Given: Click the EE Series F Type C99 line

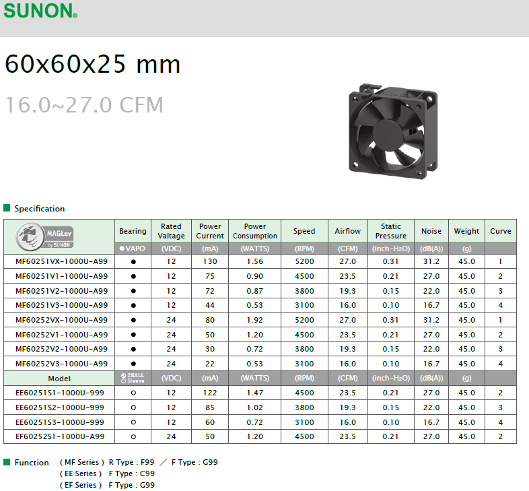Looking at the screenshot, I should (107, 473).
